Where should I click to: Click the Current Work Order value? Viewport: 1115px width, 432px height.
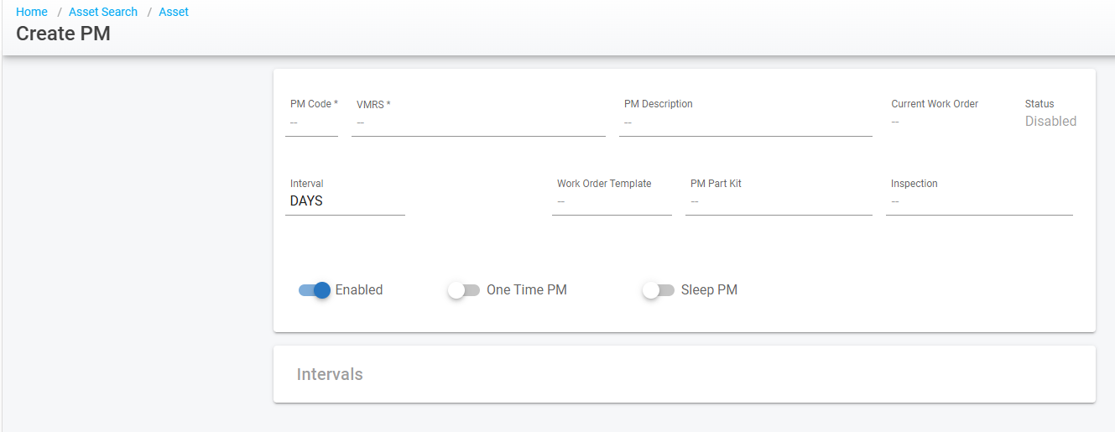895,122
